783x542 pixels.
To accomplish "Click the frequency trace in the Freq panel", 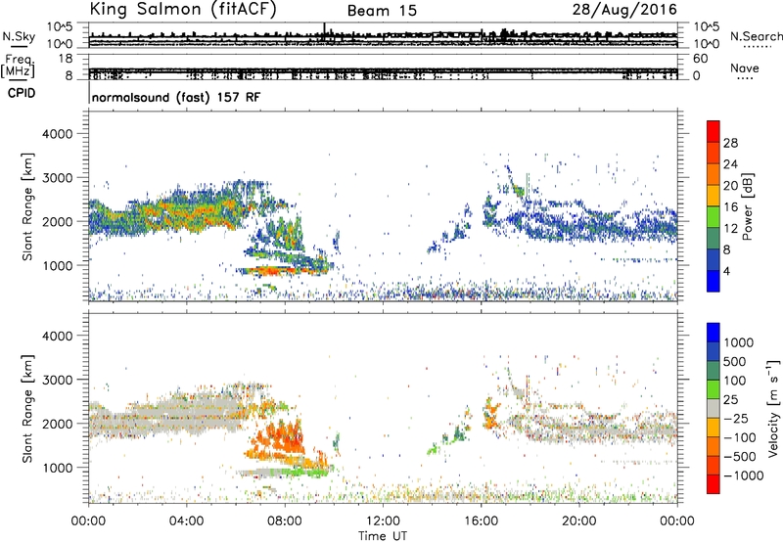I will 383,70.
